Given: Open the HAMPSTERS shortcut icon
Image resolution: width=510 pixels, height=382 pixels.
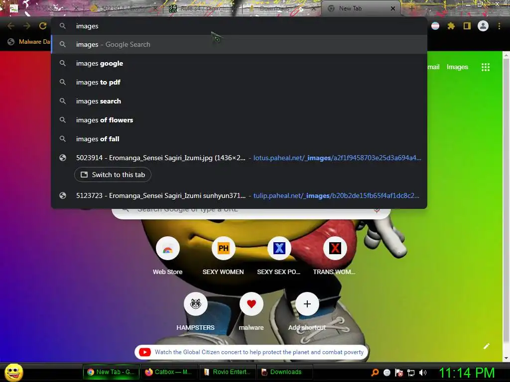Looking at the screenshot, I should (x=195, y=304).
